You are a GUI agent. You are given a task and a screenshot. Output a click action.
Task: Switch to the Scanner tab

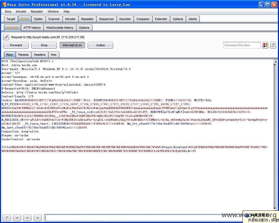(54, 19)
